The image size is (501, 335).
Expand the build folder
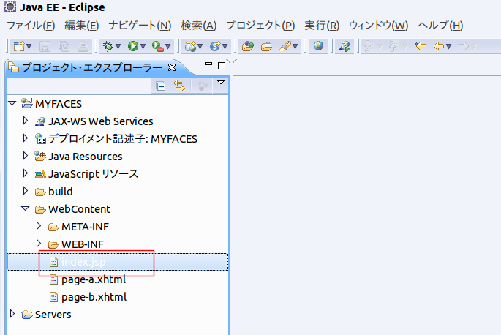coord(26,191)
